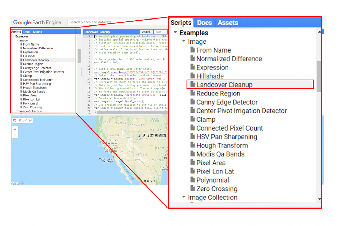Collapse the Examples folder in the small Scripts panel
This screenshot has width=339, height=226.
click(14, 36)
